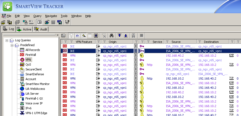Open the Service column filter funnel

[148, 42]
